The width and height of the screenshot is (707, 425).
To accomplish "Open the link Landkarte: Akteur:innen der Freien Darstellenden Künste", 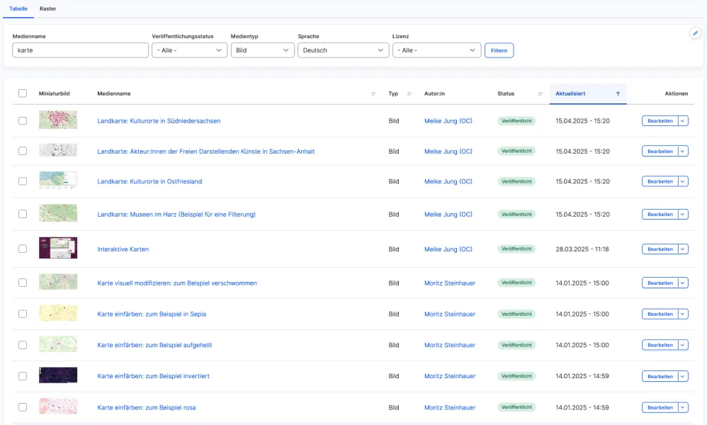I will (x=206, y=152).
